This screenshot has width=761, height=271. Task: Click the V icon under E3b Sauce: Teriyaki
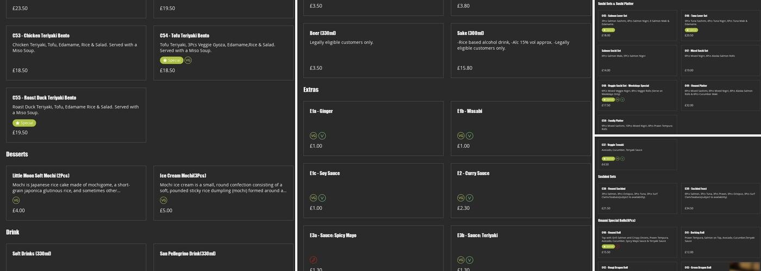(x=470, y=260)
